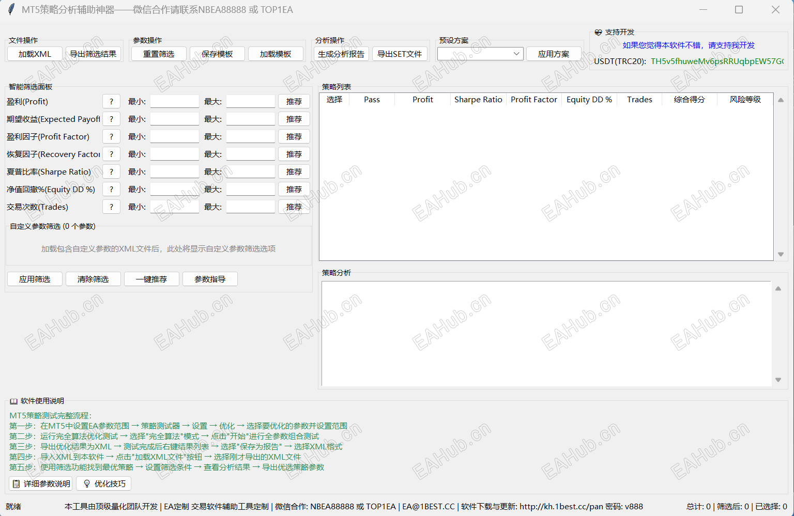Show help for 盈利因子 Profit Factor
This screenshot has height=516, width=794.
coord(111,137)
